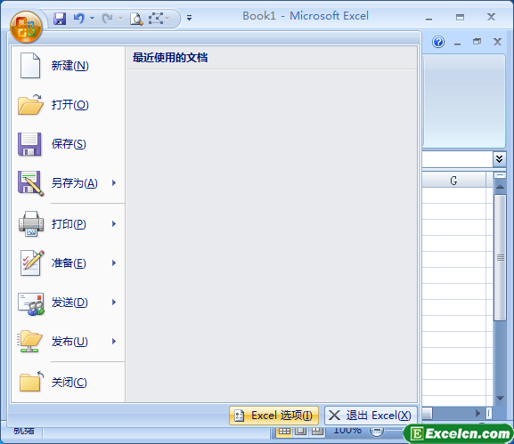Click the vertical scrollbar down arrow
The height and width of the screenshot is (444, 514).
pos(500,398)
